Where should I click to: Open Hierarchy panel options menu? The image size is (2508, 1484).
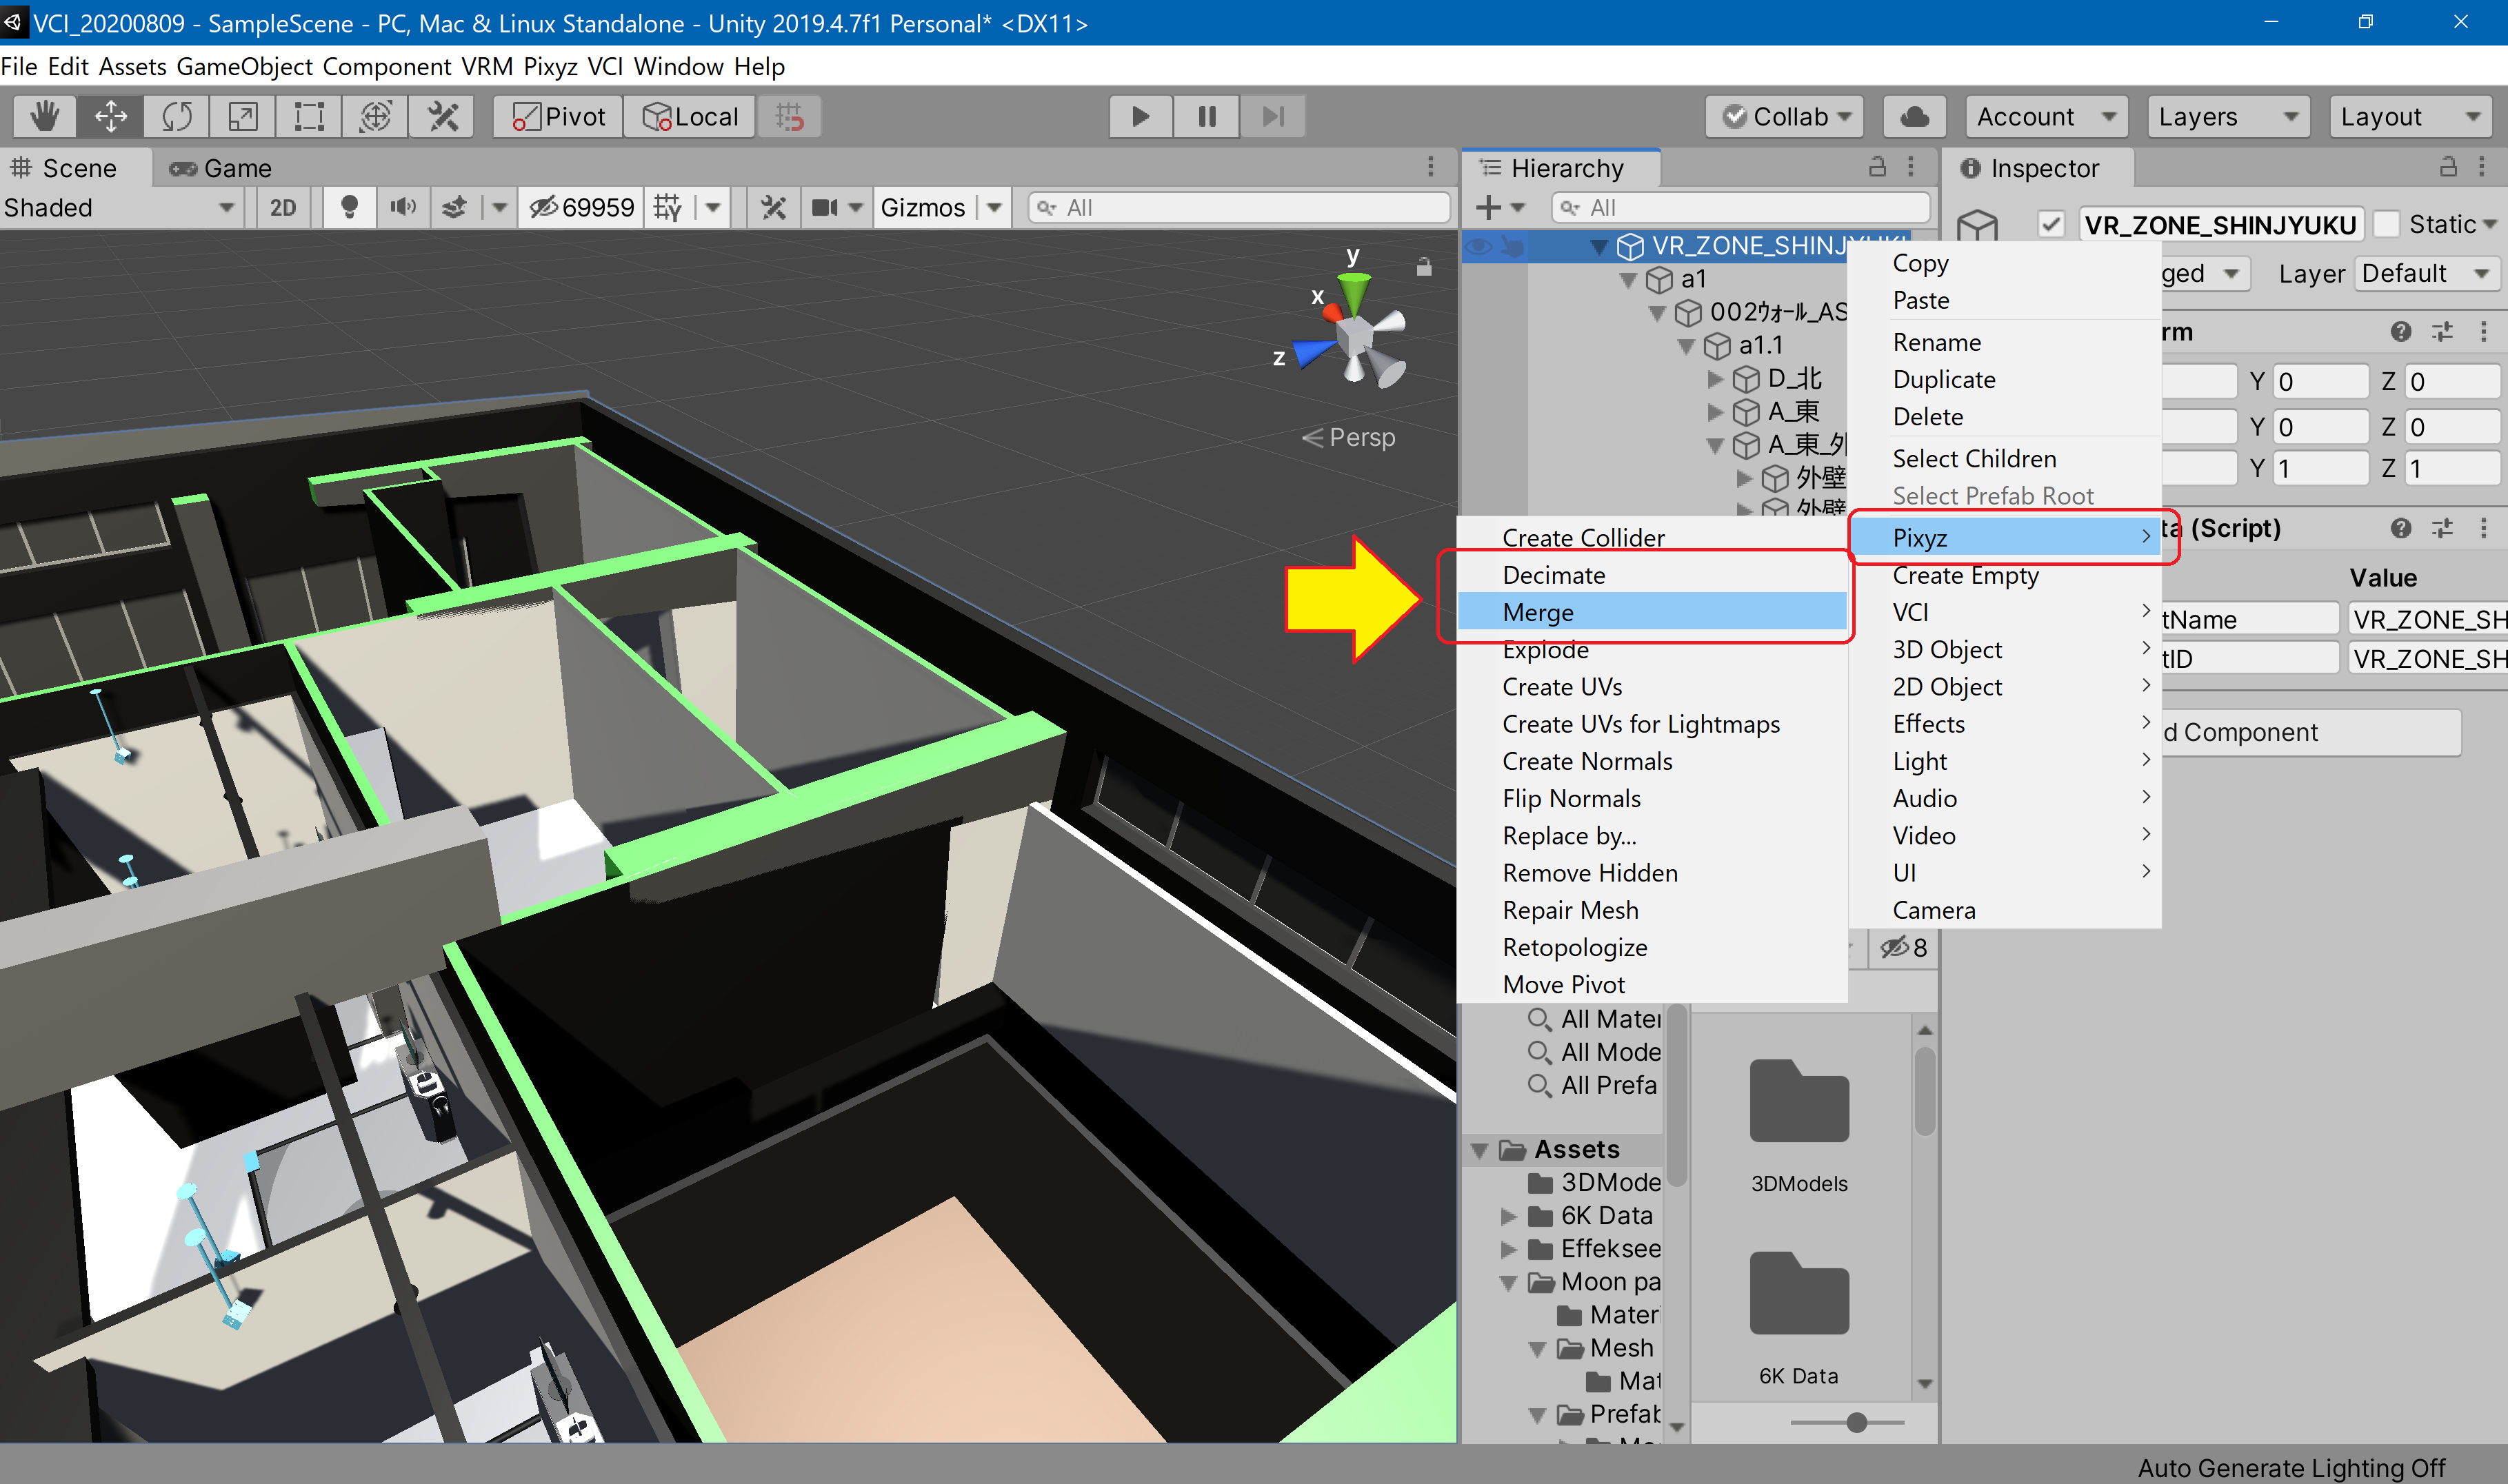pyautogui.click(x=1911, y=167)
